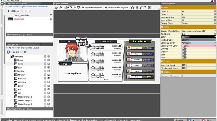Collapse the Special properties section
The image size is (217, 121).
coord(162,72)
